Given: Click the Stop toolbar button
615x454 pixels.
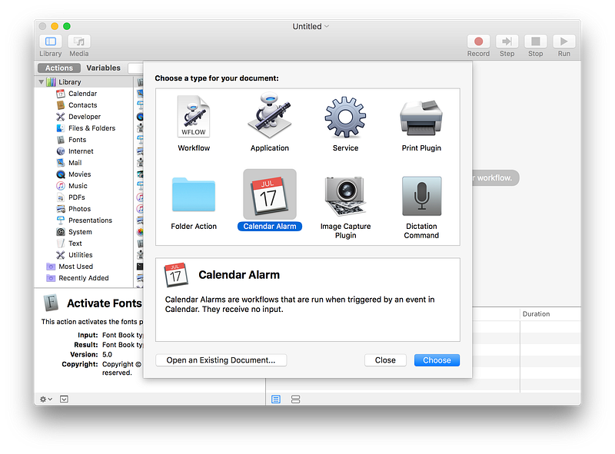Looking at the screenshot, I should click(x=536, y=41).
